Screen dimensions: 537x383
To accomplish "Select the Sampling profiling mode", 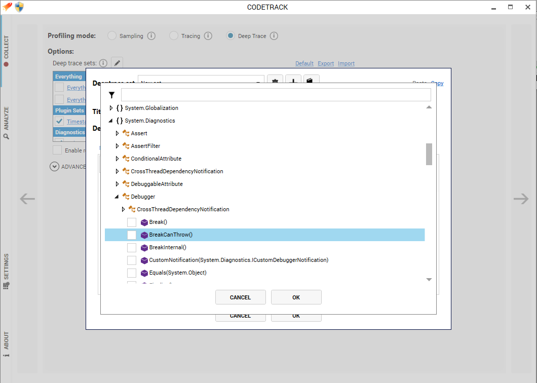I will (x=112, y=35).
